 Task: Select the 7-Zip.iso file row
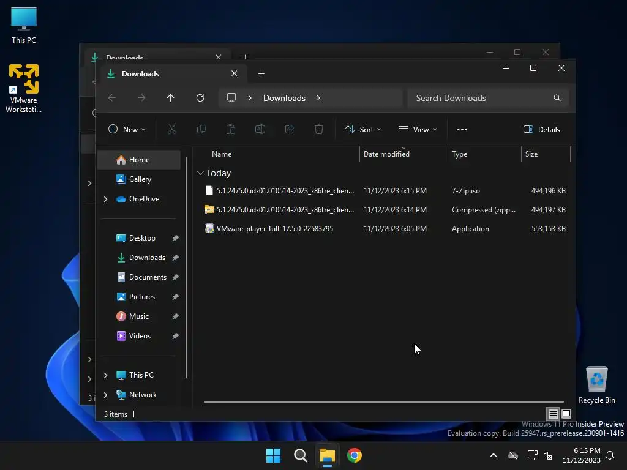(384, 191)
